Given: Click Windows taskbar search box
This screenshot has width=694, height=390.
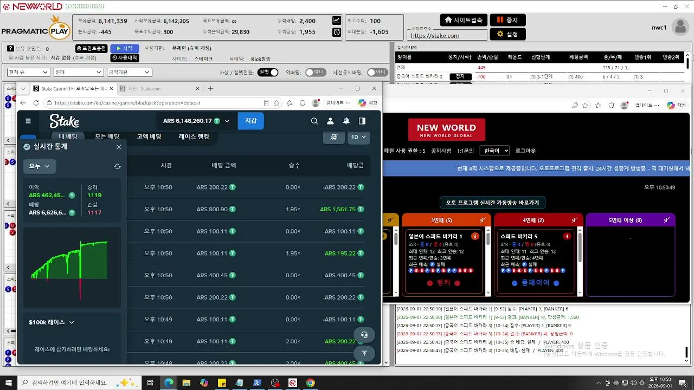Looking at the screenshot, I should (x=81, y=383).
